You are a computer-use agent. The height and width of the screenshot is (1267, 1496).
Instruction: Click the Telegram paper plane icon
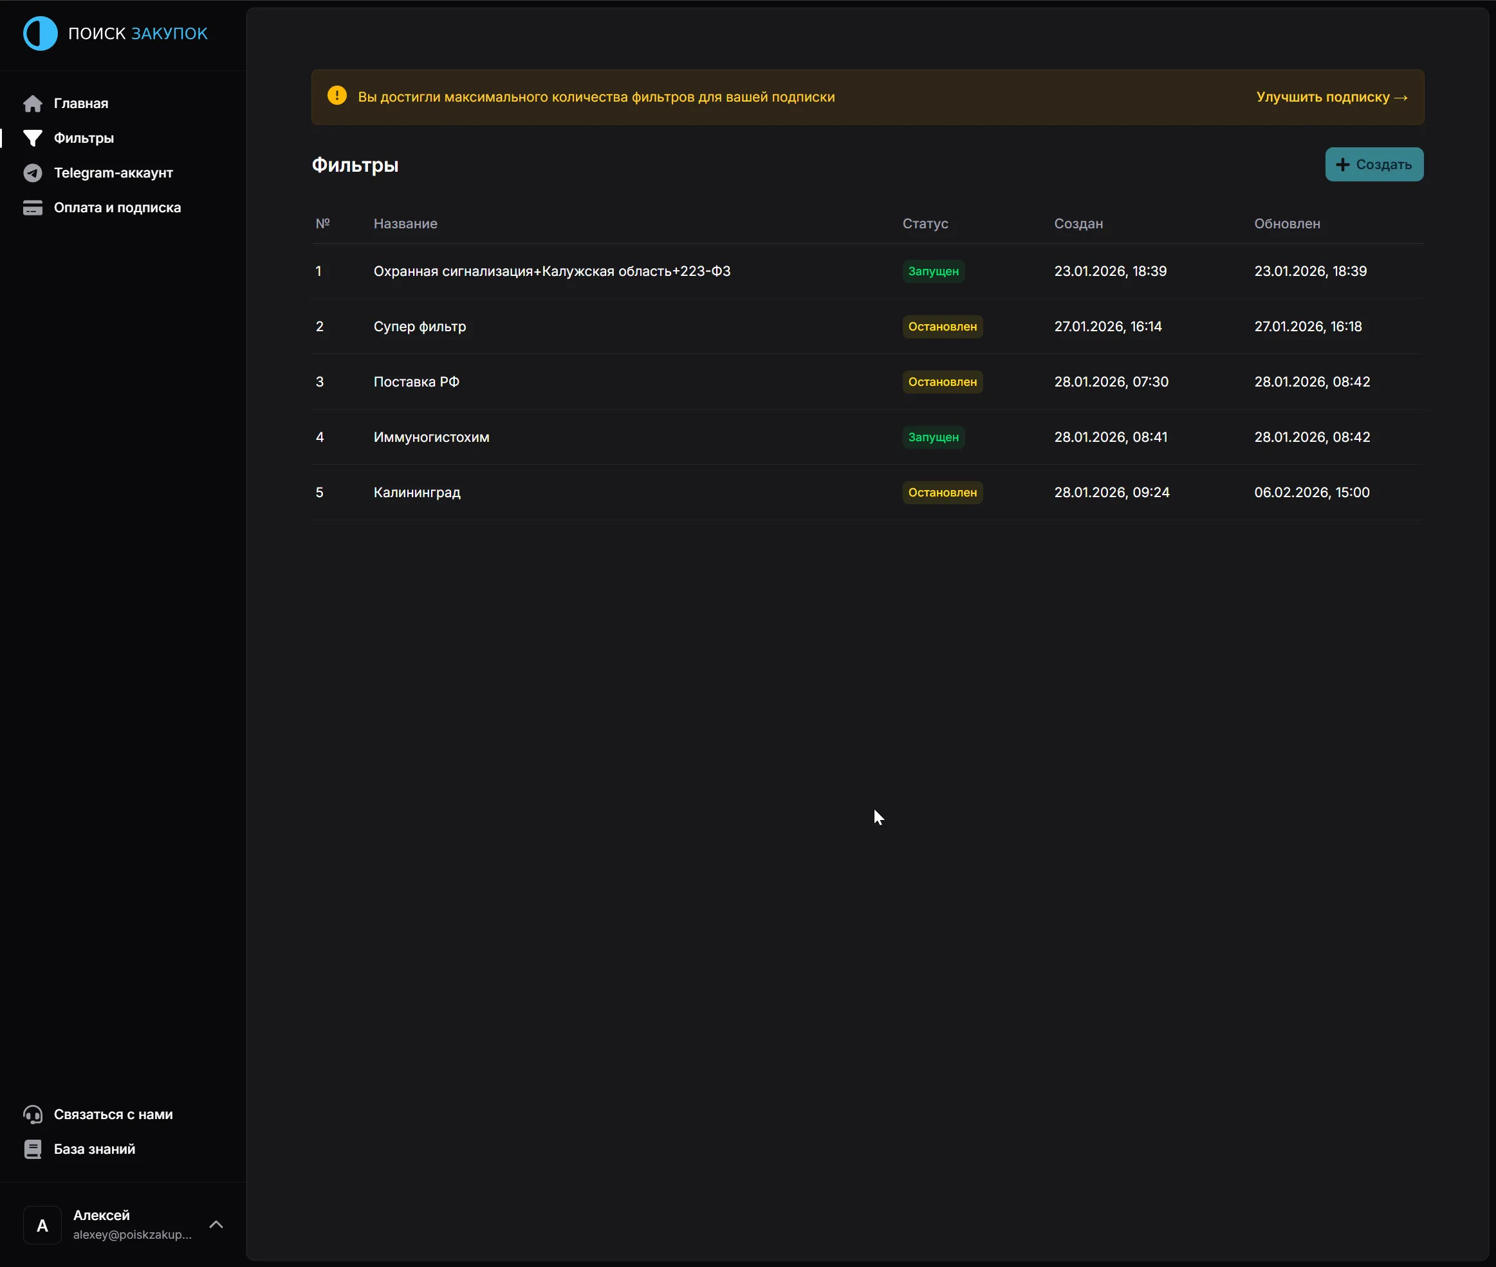pyautogui.click(x=32, y=173)
